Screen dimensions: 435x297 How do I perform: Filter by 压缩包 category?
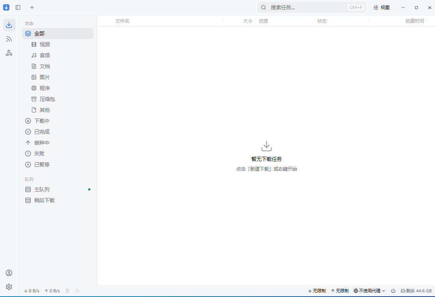pos(58,99)
